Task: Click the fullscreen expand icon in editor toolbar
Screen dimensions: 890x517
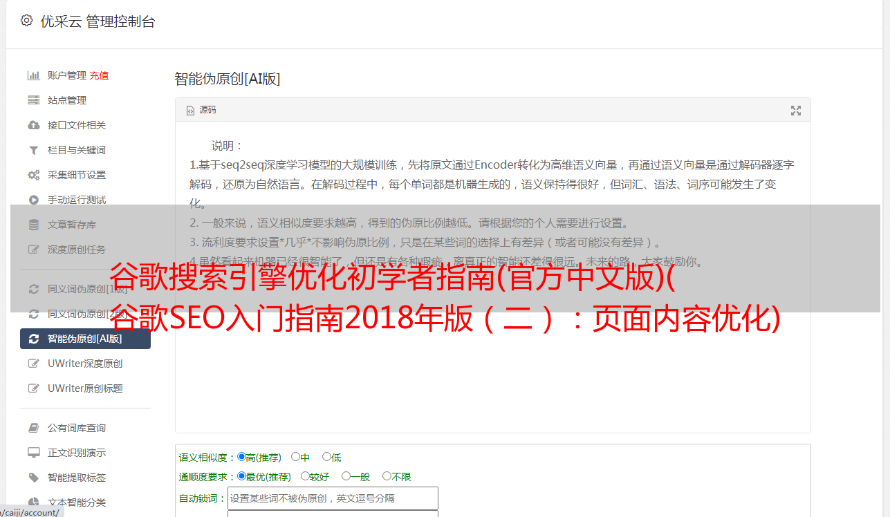Action: pyautogui.click(x=796, y=111)
